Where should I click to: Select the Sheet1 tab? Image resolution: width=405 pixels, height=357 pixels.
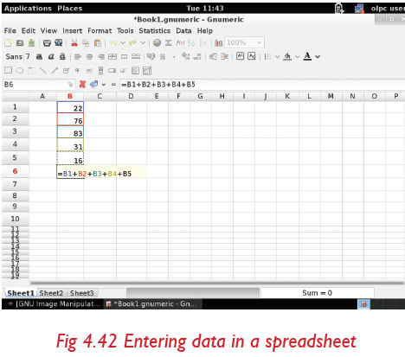pyautogui.click(x=21, y=293)
